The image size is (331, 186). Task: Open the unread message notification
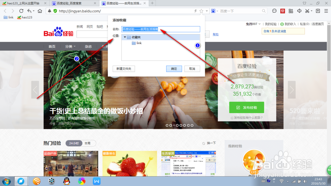[x=283, y=31]
